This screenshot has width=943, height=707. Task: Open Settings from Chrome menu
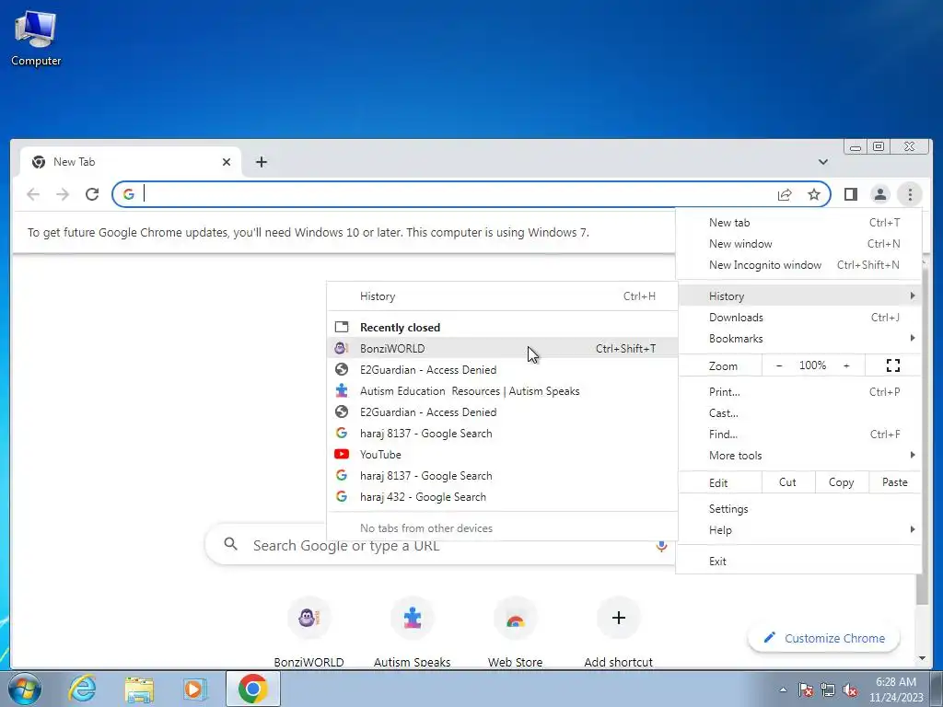coord(798,508)
